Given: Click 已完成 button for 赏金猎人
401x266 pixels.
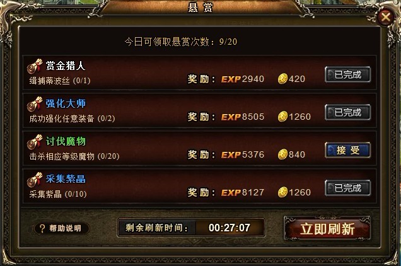Looking at the screenshot, I should [347, 74].
